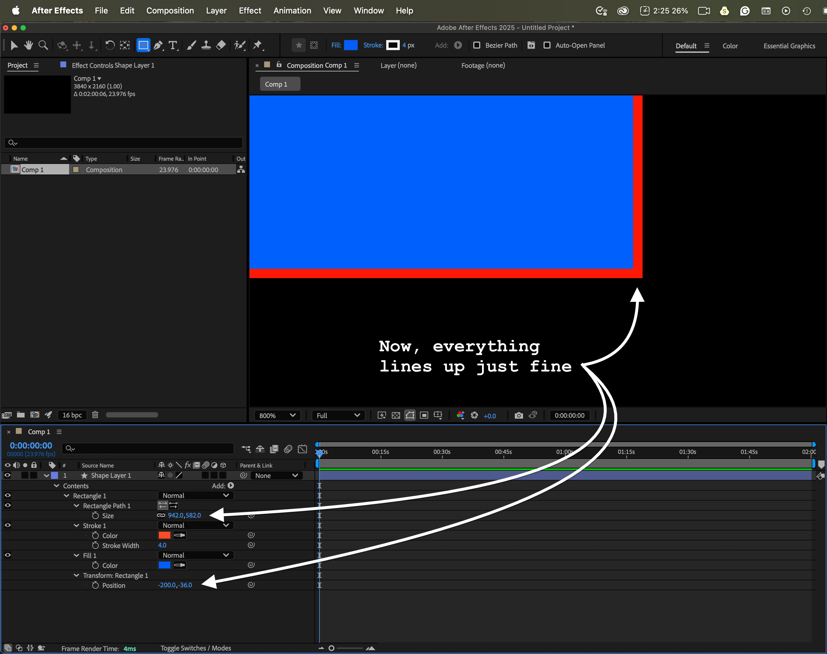Open the Full resolution dropdown
827x654 pixels.
pyautogui.click(x=338, y=415)
